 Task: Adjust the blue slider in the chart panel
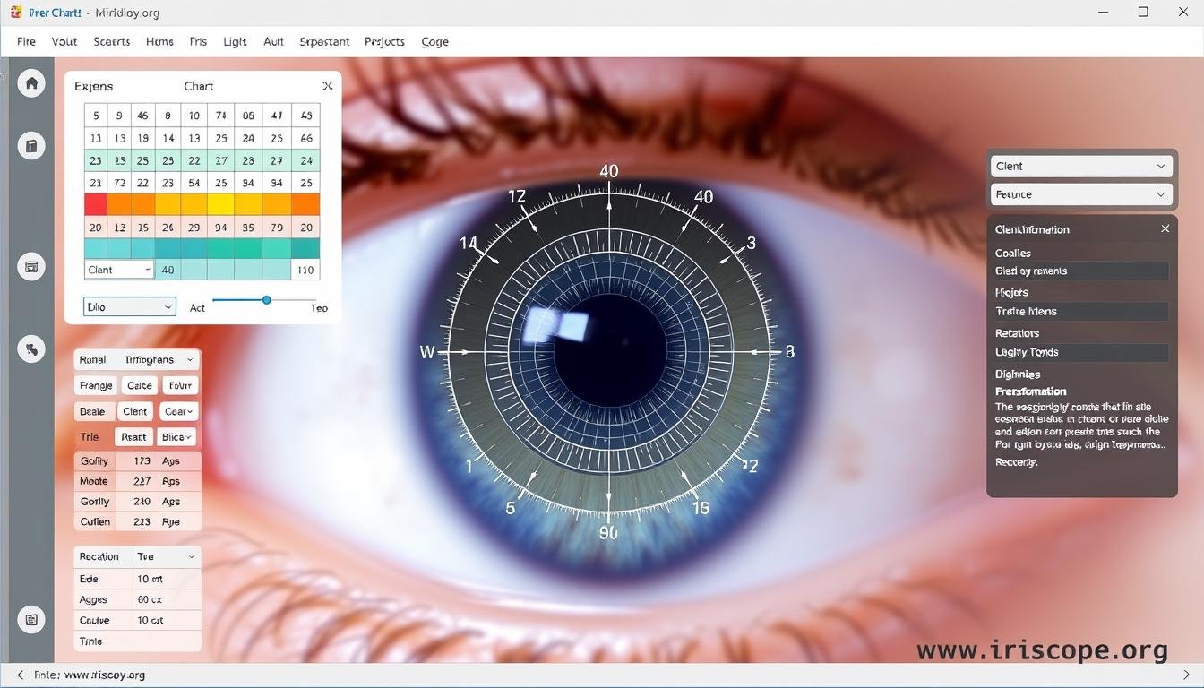tap(266, 300)
